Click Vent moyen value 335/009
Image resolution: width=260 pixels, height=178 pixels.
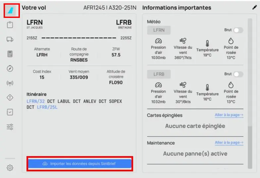click(79, 77)
